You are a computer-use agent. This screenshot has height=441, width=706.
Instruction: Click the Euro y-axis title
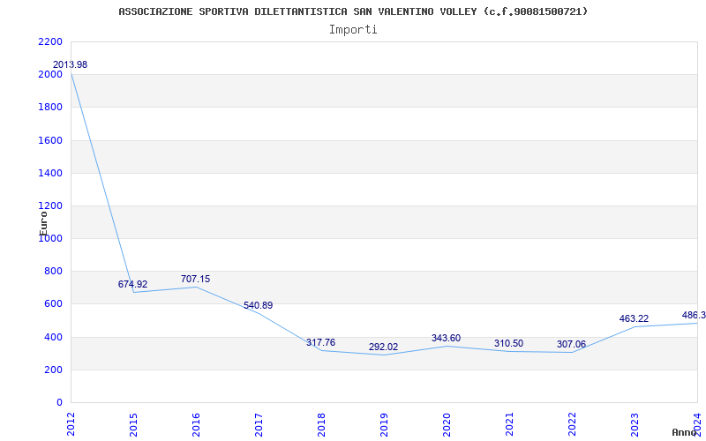(43, 223)
